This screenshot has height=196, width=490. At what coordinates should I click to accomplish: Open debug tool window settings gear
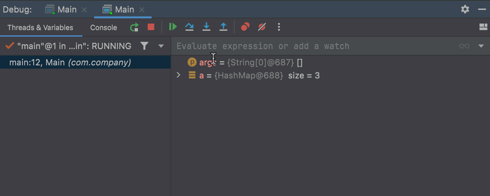pos(465,9)
